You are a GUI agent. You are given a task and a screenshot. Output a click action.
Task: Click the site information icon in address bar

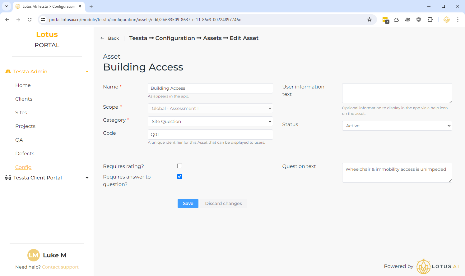coord(43,20)
